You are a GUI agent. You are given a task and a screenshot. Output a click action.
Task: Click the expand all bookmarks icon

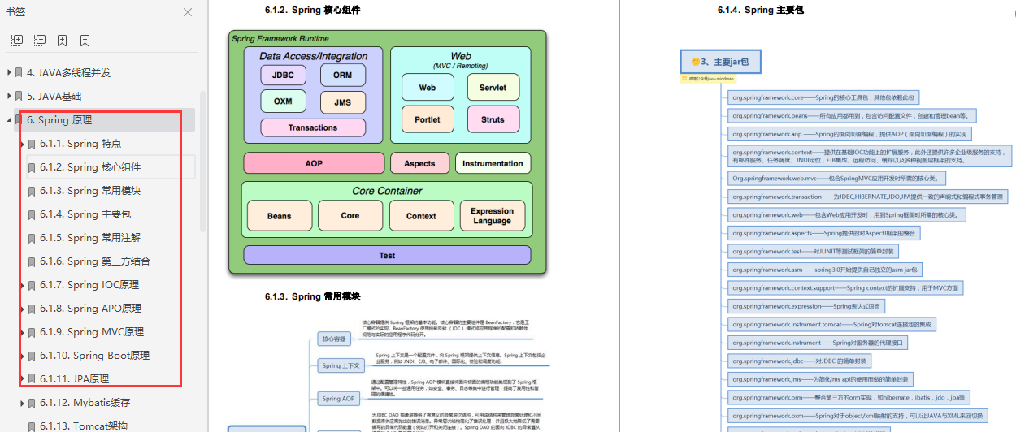tap(17, 40)
